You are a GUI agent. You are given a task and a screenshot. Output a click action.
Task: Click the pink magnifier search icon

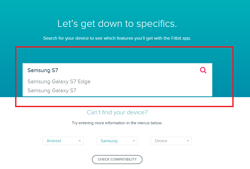click(x=203, y=70)
